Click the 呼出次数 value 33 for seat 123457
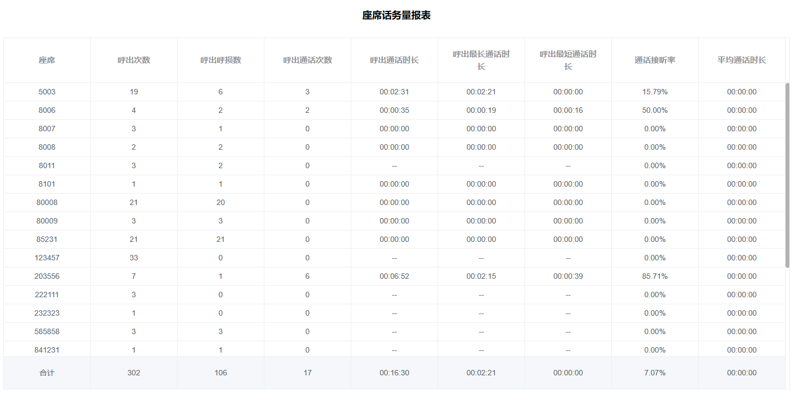The width and height of the screenshot is (804, 403). (x=134, y=258)
